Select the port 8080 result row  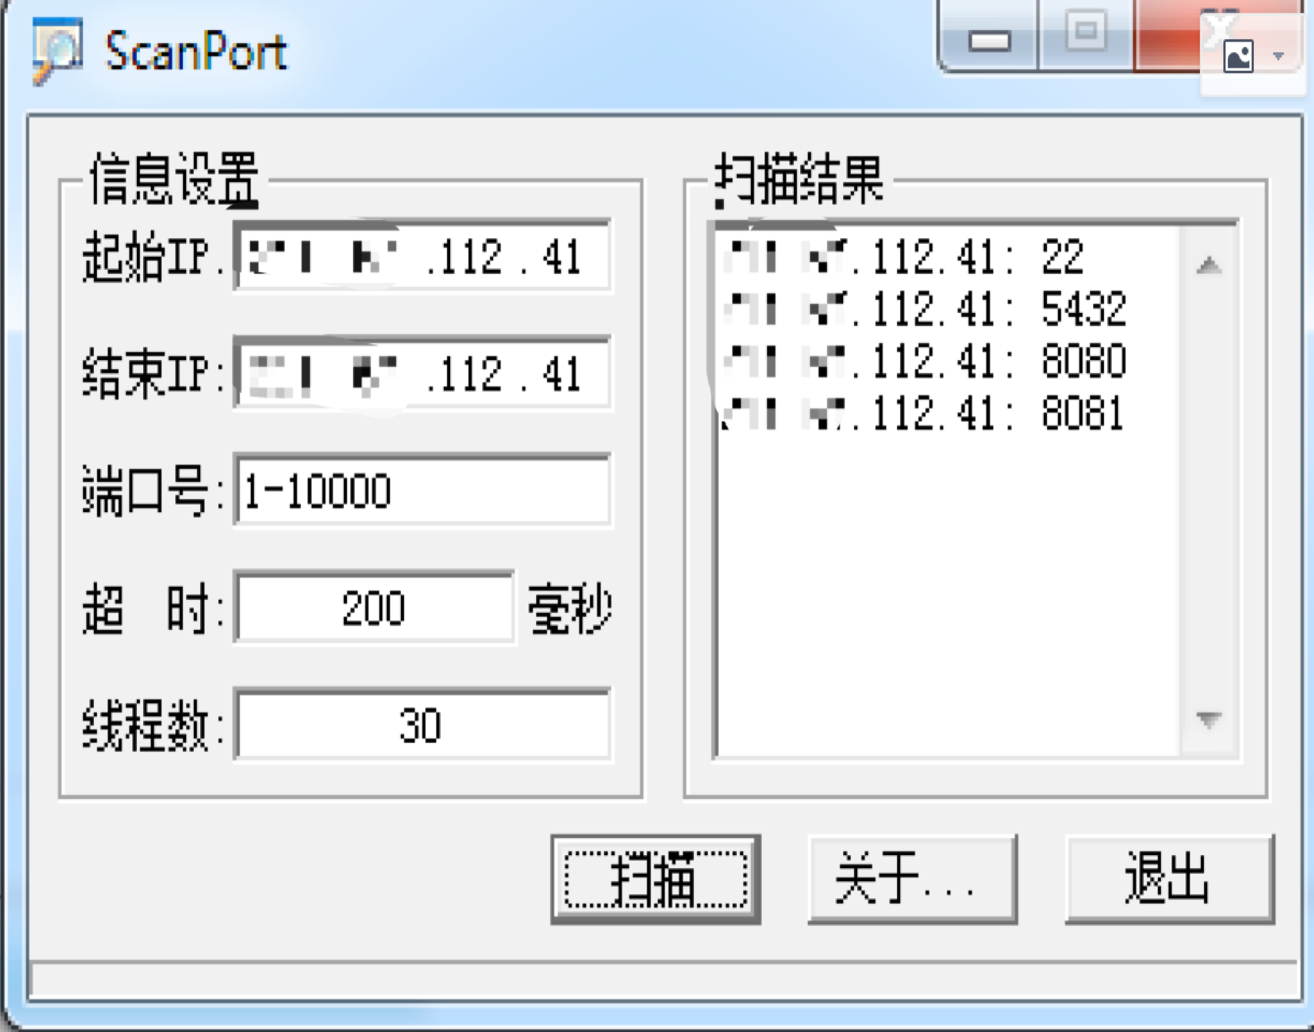coord(925,361)
